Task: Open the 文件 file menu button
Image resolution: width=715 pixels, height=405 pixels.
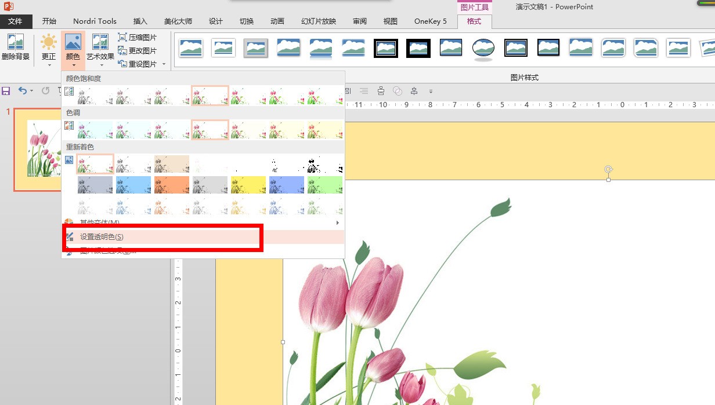Action: 15,21
